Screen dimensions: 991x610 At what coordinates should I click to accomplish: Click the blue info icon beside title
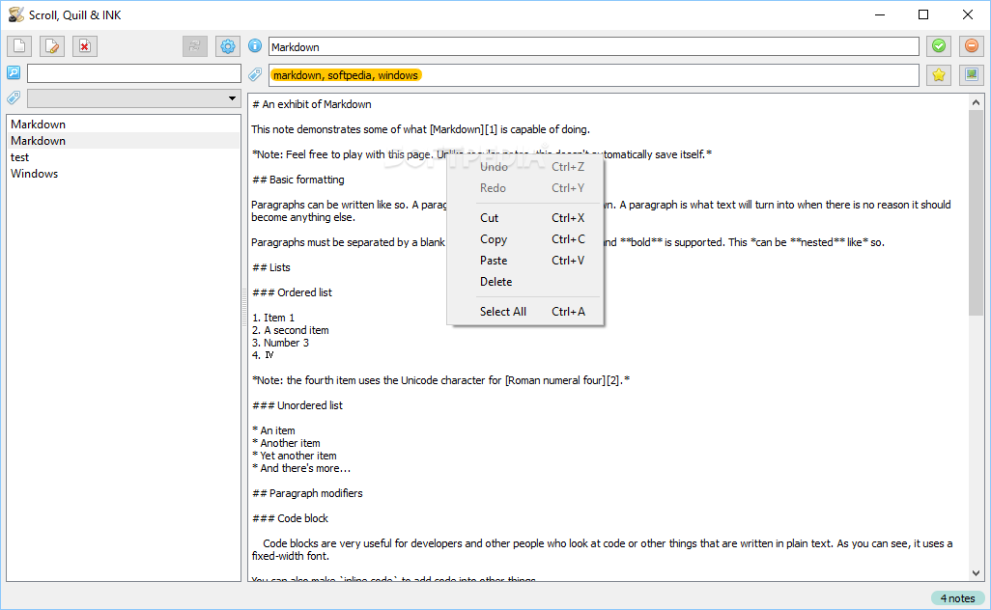pyautogui.click(x=255, y=45)
